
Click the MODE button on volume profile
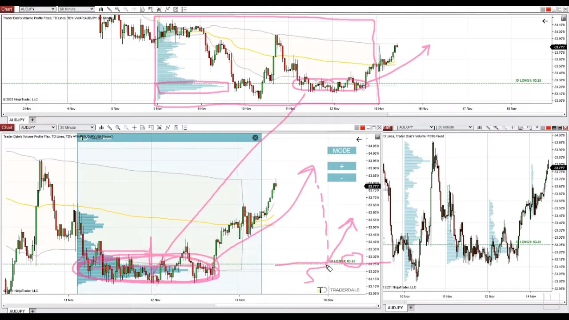pyautogui.click(x=342, y=151)
